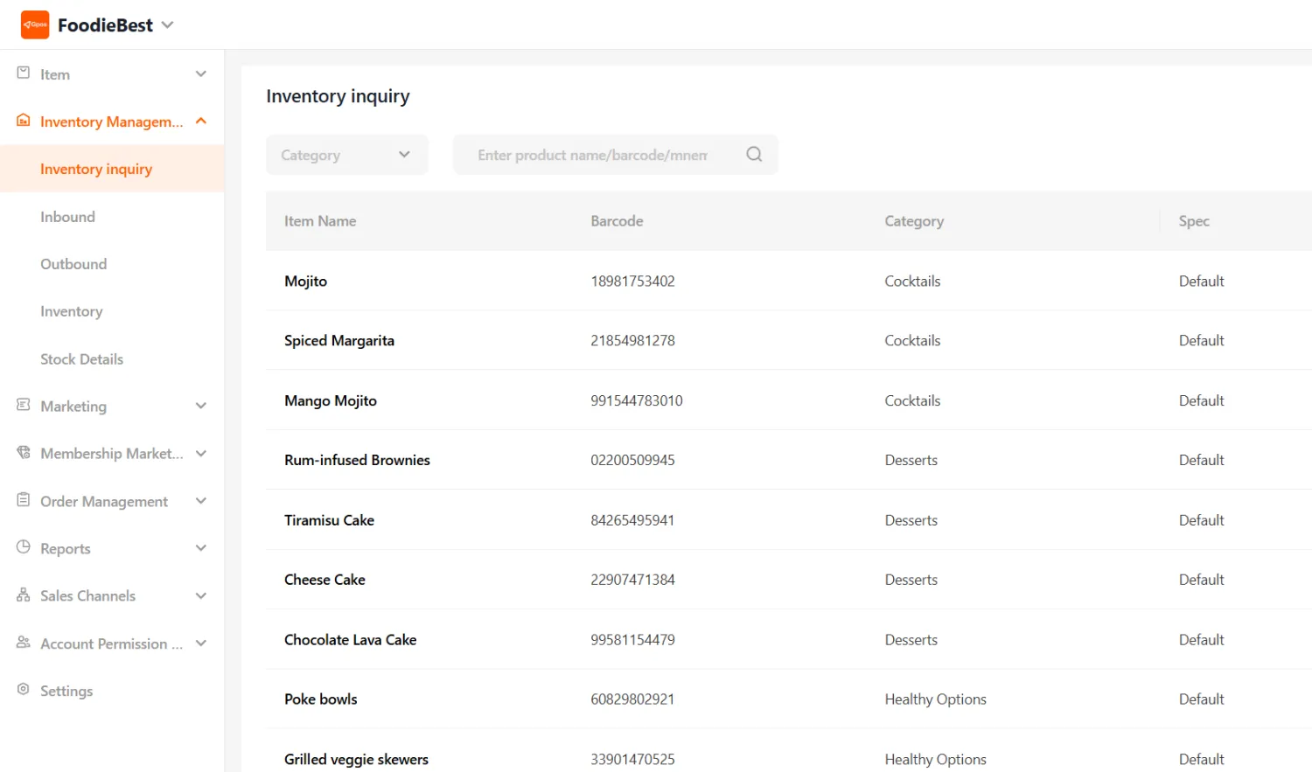Click the Sales Channels icon
Screen dimensions: 1312x772
point(24,595)
